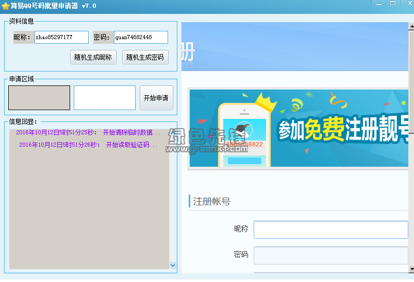Click the 昵称 field in the 注册帐号 form
The width and height of the screenshot is (414, 282).
click(331, 230)
